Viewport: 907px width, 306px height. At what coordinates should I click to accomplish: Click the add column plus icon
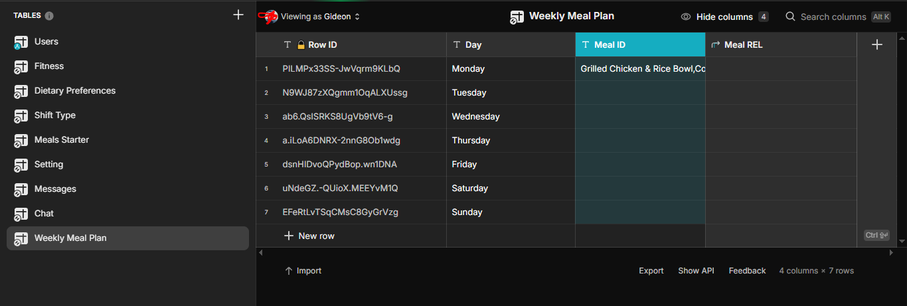pyautogui.click(x=876, y=44)
